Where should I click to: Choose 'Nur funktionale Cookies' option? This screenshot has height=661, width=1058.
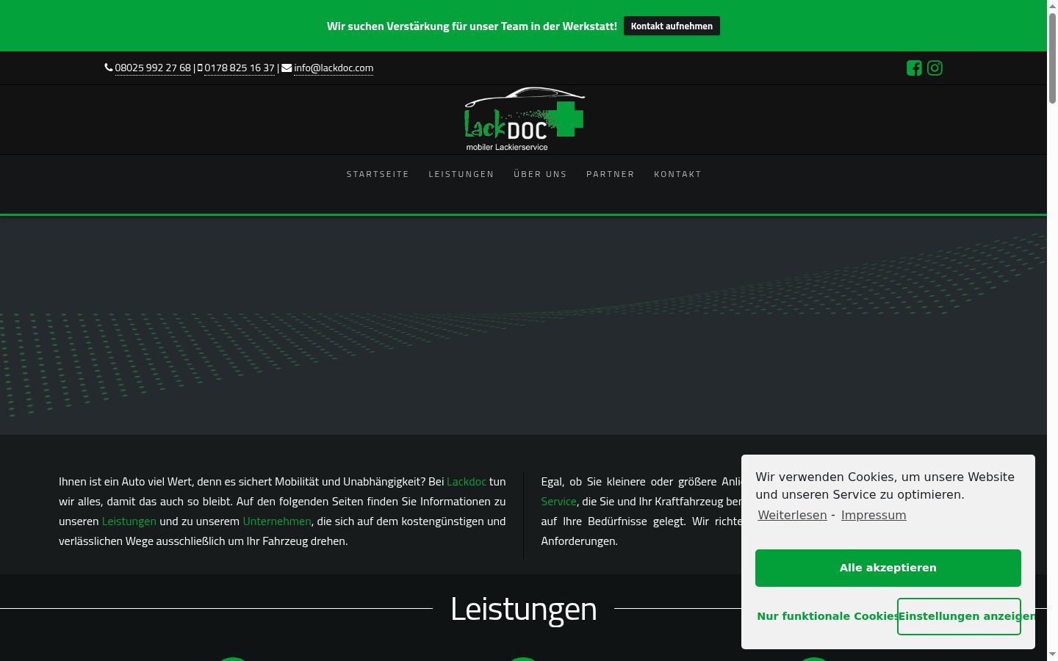tap(827, 616)
